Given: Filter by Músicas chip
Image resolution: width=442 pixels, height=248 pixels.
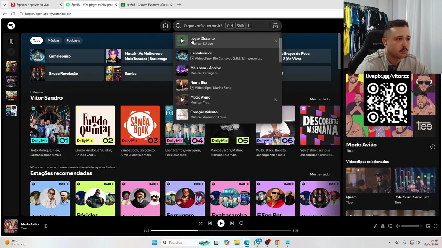Looking at the screenshot, I should click(x=54, y=40).
